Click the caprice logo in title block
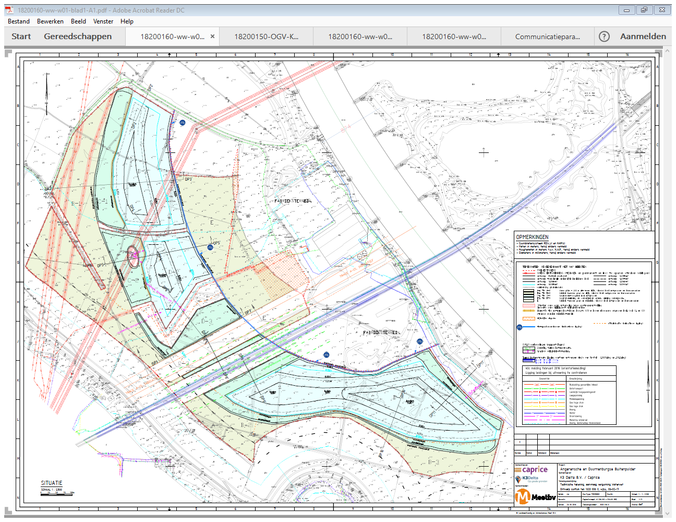This screenshot has width=676, height=522. coord(531,470)
